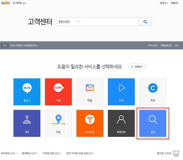Click the 아이디 찾기 link

click(153, 45)
